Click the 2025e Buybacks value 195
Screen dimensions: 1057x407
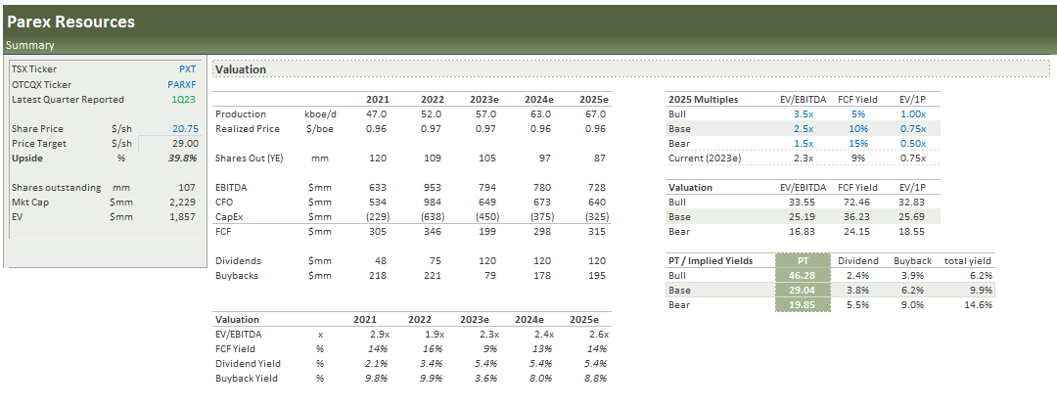click(x=598, y=276)
